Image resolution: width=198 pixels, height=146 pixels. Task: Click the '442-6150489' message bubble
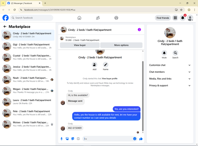[x=75, y=128]
